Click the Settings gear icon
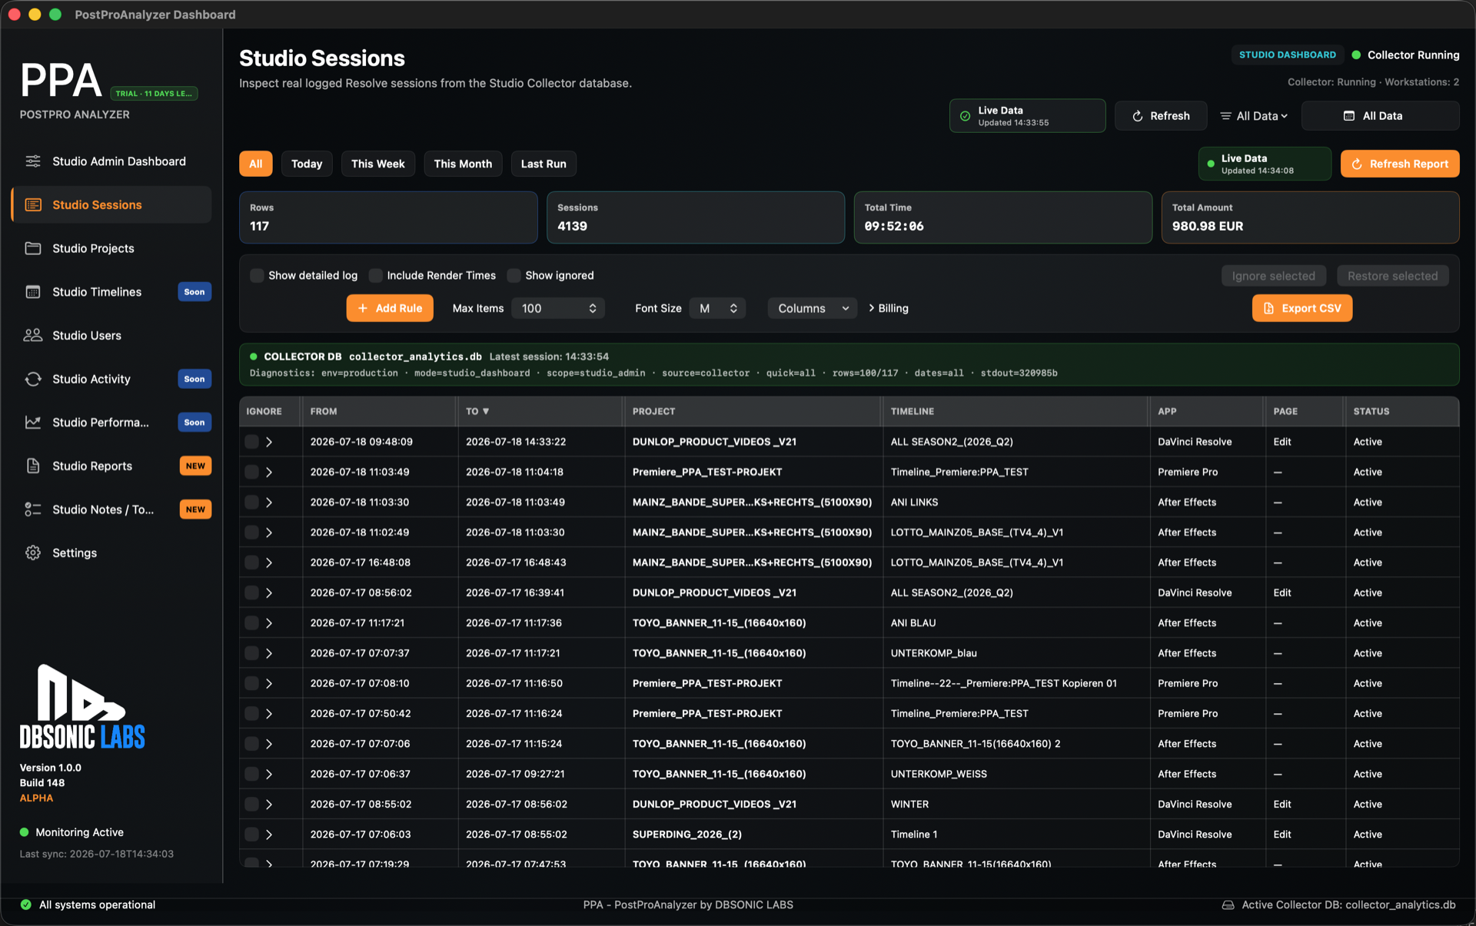Image resolution: width=1476 pixels, height=926 pixels. [32, 553]
